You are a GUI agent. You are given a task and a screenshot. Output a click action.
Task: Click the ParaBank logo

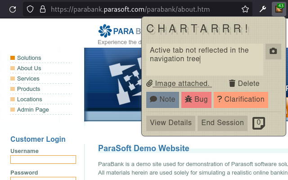tap(120, 31)
